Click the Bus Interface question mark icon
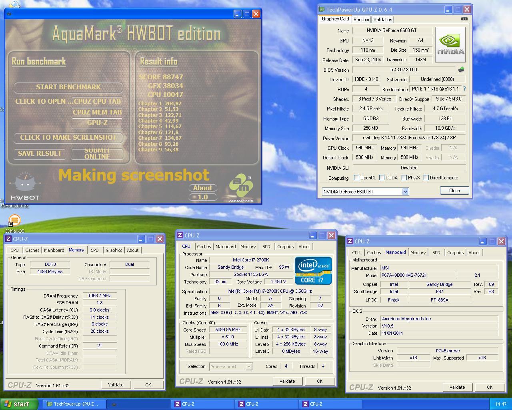Image resolution: width=512 pixels, height=410 pixels. [464, 89]
